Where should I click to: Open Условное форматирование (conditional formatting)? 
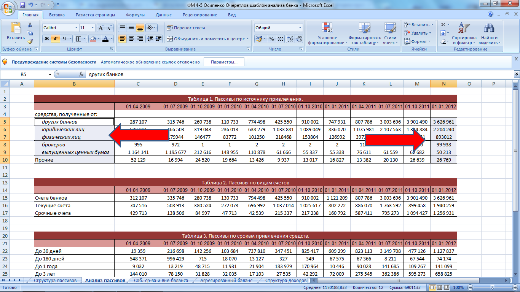[x=327, y=34]
